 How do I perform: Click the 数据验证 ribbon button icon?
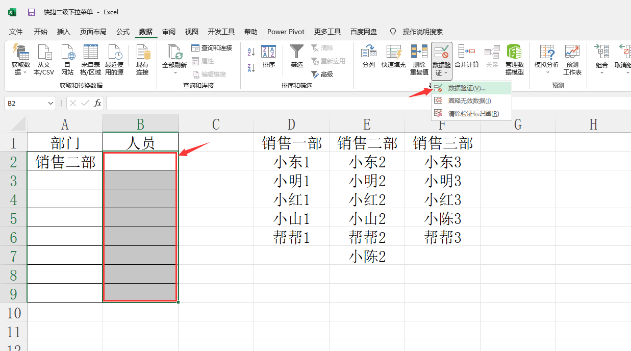pyautogui.click(x=442, y=52)
